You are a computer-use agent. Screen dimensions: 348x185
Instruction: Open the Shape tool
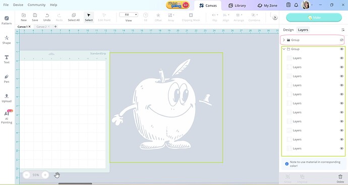coord(7,40)
